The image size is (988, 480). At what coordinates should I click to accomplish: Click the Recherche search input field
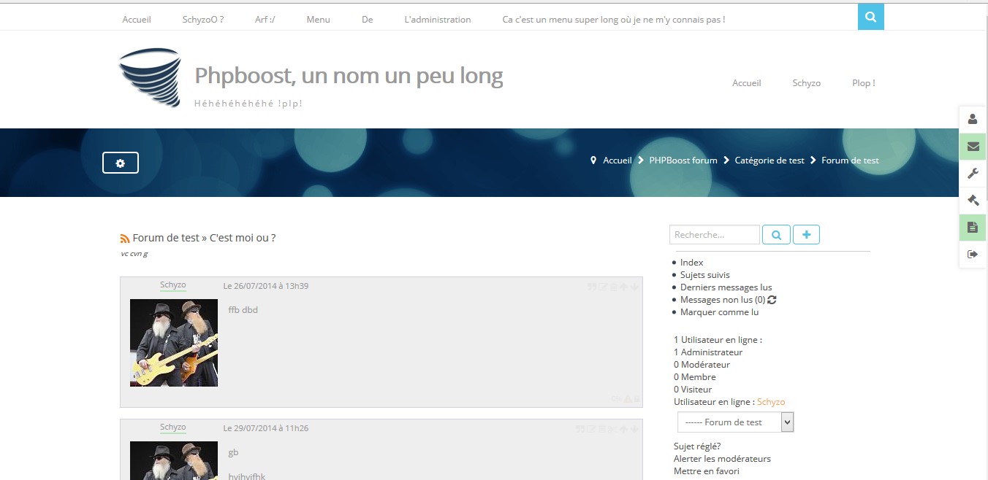(715, 235)
